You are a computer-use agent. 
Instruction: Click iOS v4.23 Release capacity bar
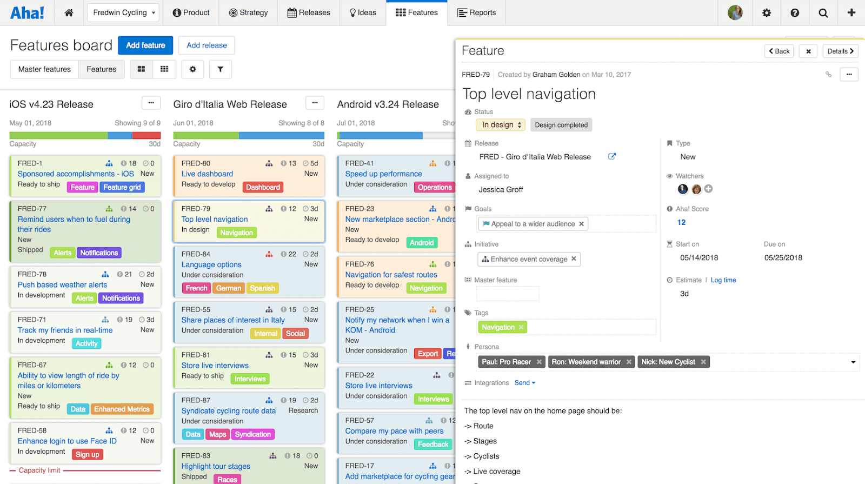[85, 135]
